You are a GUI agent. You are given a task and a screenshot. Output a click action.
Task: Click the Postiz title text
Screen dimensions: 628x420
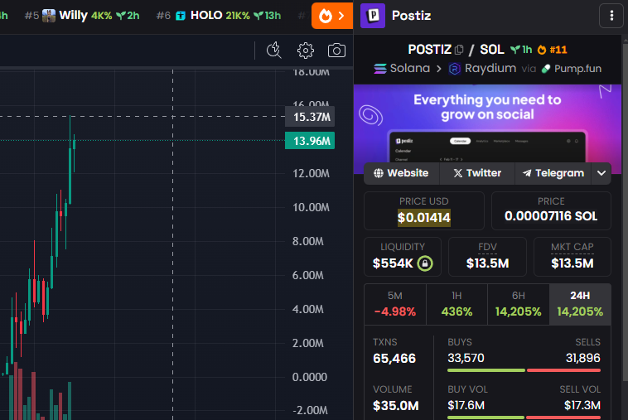pos(411,16)
